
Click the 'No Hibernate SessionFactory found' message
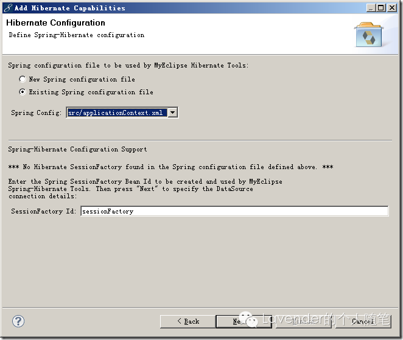(170, 167)
